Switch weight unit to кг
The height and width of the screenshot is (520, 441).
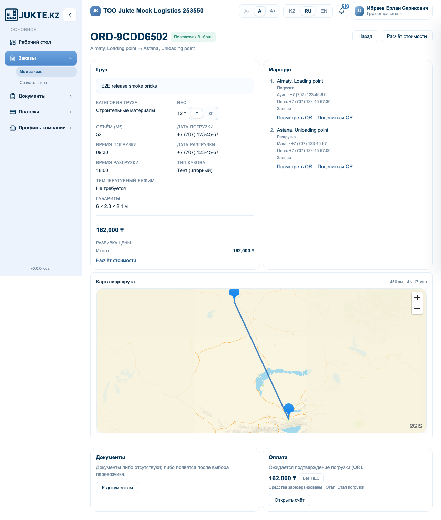click(211, 113)
